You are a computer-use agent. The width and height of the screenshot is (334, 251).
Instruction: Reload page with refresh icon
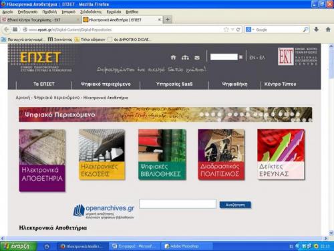point(238,29)
